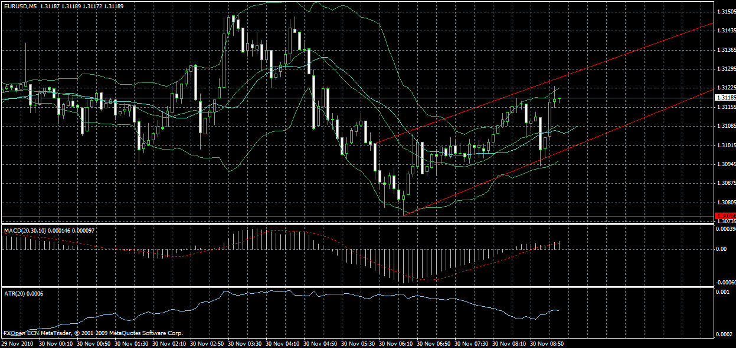
Task: Click the 30 Nov 06:50 time label
Action: [434, 343]
